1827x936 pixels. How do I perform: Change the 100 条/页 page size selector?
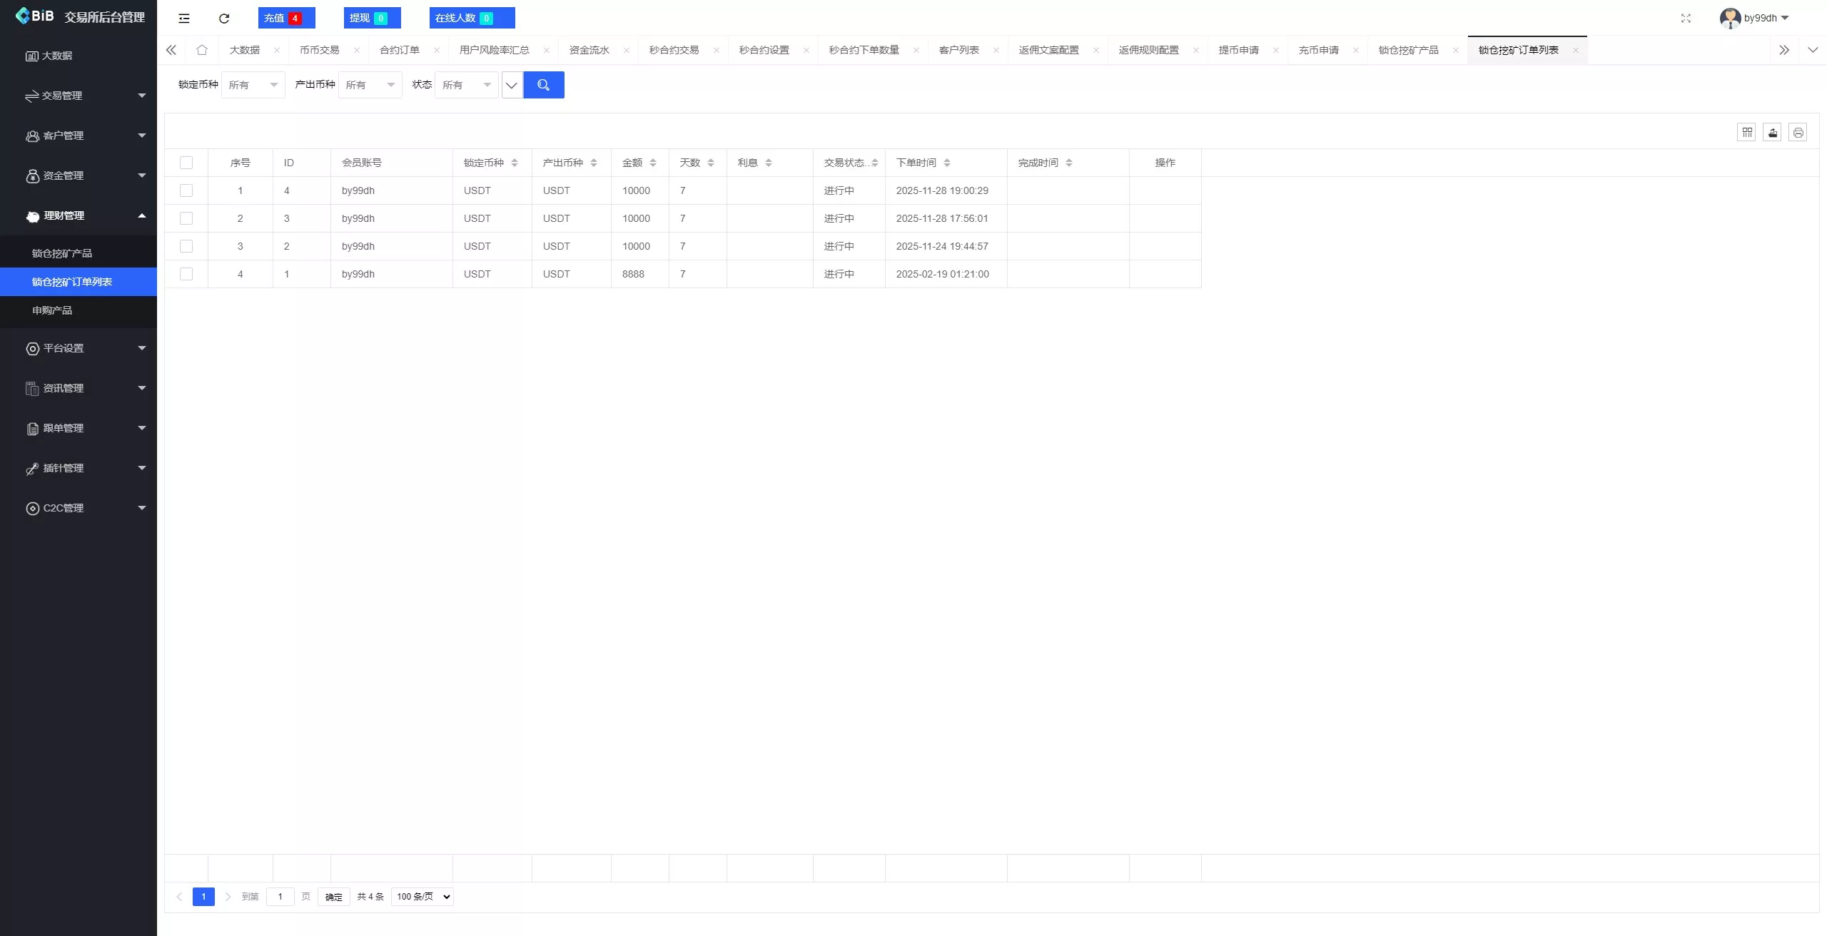pos(422,897)
